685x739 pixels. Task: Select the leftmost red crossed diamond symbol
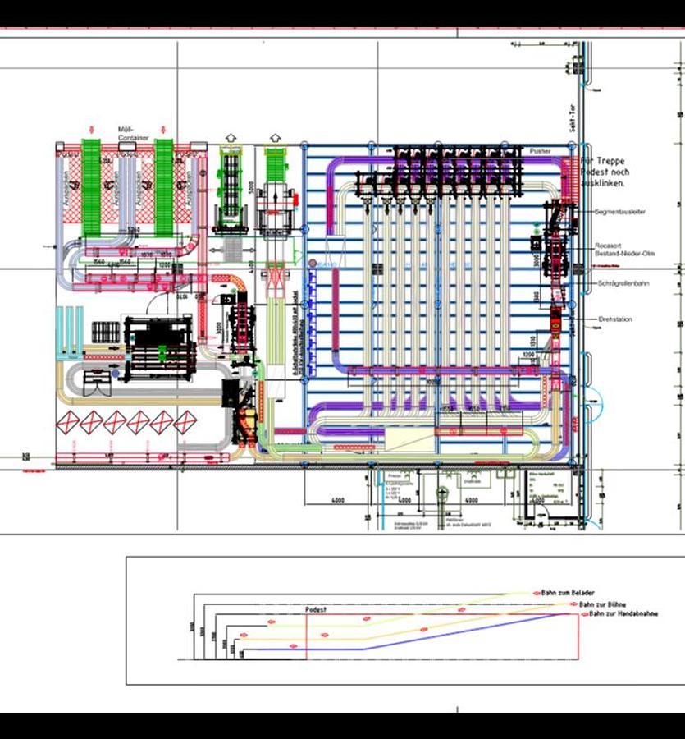click(67, 423)
